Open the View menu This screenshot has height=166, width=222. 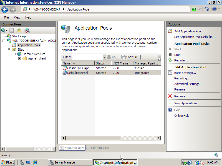(17, 17)
